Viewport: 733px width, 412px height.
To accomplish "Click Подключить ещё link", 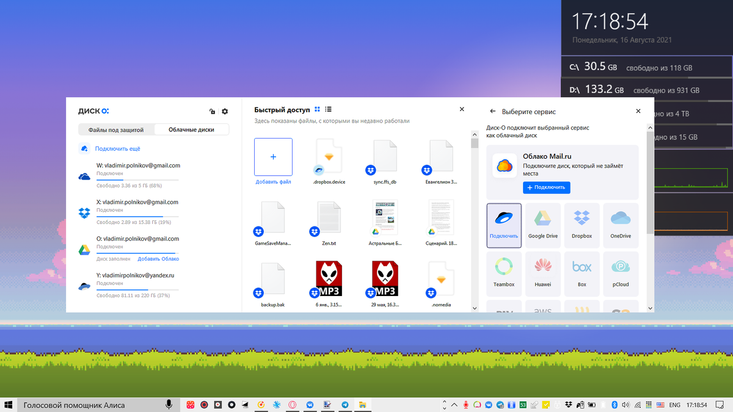I will click(118, 148).
